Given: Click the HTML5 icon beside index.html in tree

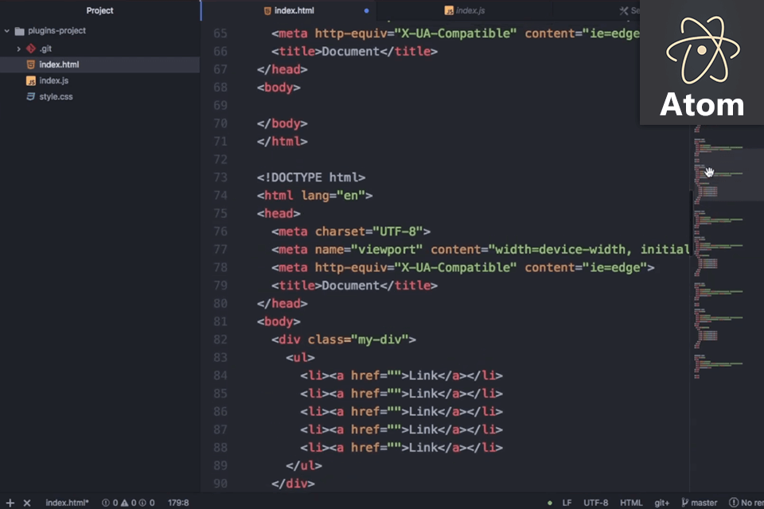Looking at the screenshot, I should click(31, 64).
